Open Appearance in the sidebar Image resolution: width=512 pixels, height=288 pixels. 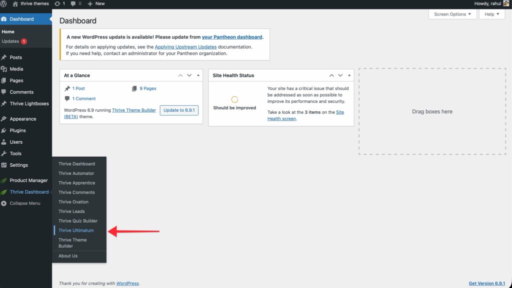[x=22, y=119]
